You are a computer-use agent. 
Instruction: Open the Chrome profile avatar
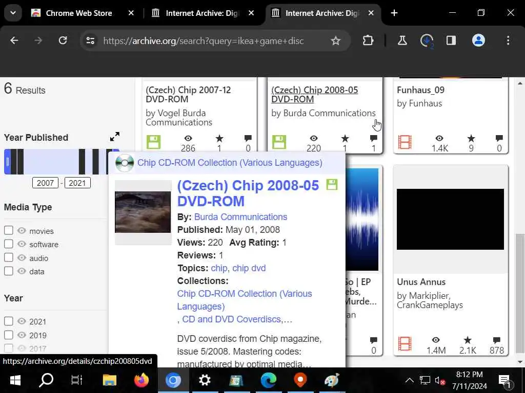tap(478, 40)
